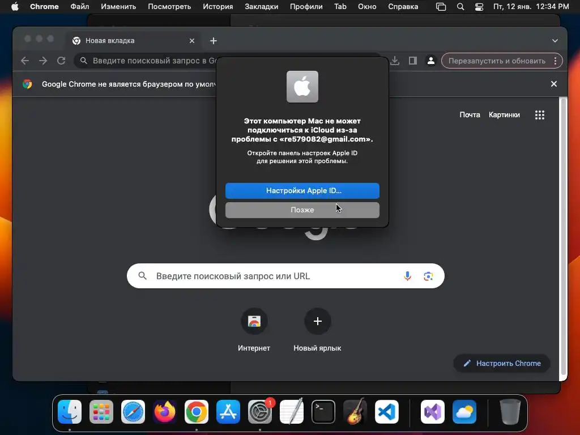The width and height of the screenshot is (580, 435).
Task: Open a new tab with plus button
Action: [214, 41]
